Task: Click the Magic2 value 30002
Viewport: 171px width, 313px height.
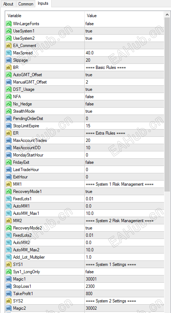Action: tap(91, 308)
